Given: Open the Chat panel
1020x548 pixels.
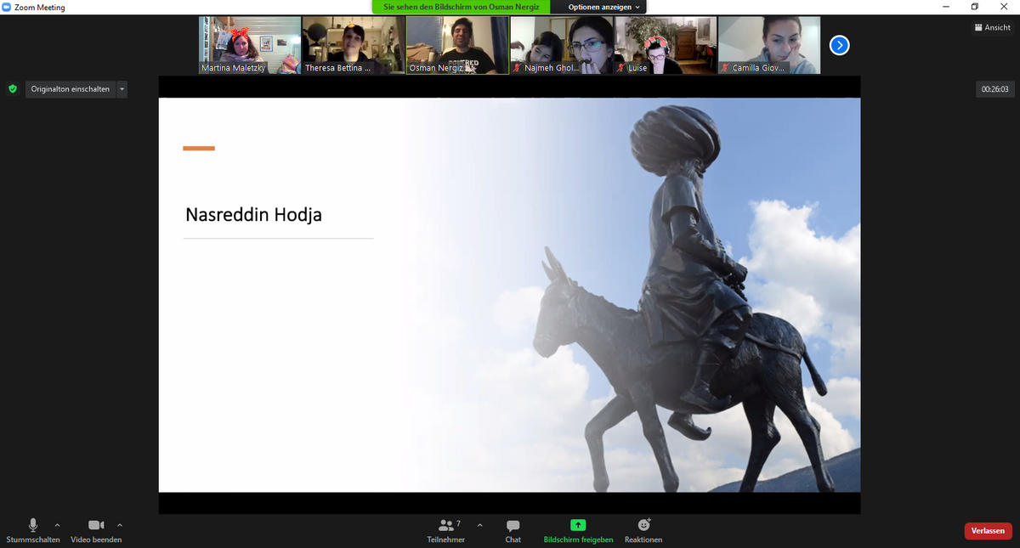Looking at the screenshot, I should point(513,526).
